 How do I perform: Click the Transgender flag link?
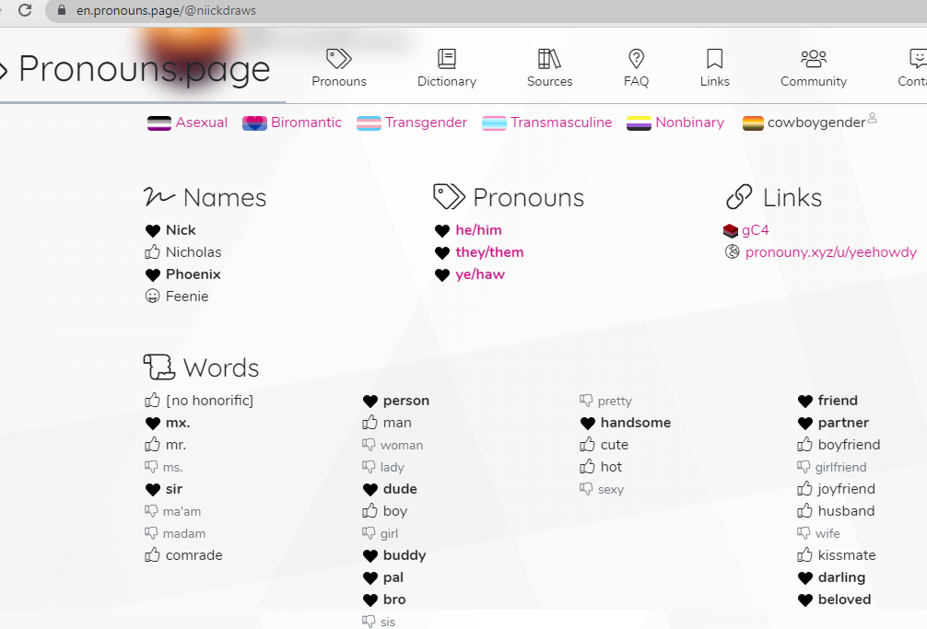[426, 122]
